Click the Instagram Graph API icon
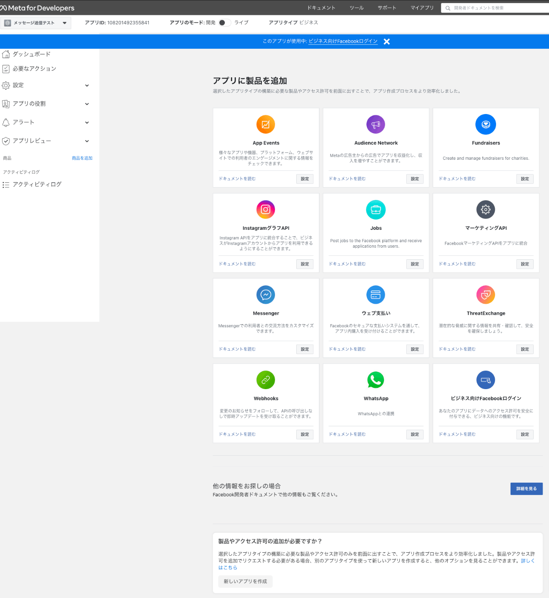The image size is (549, 598). coord(266,209)
